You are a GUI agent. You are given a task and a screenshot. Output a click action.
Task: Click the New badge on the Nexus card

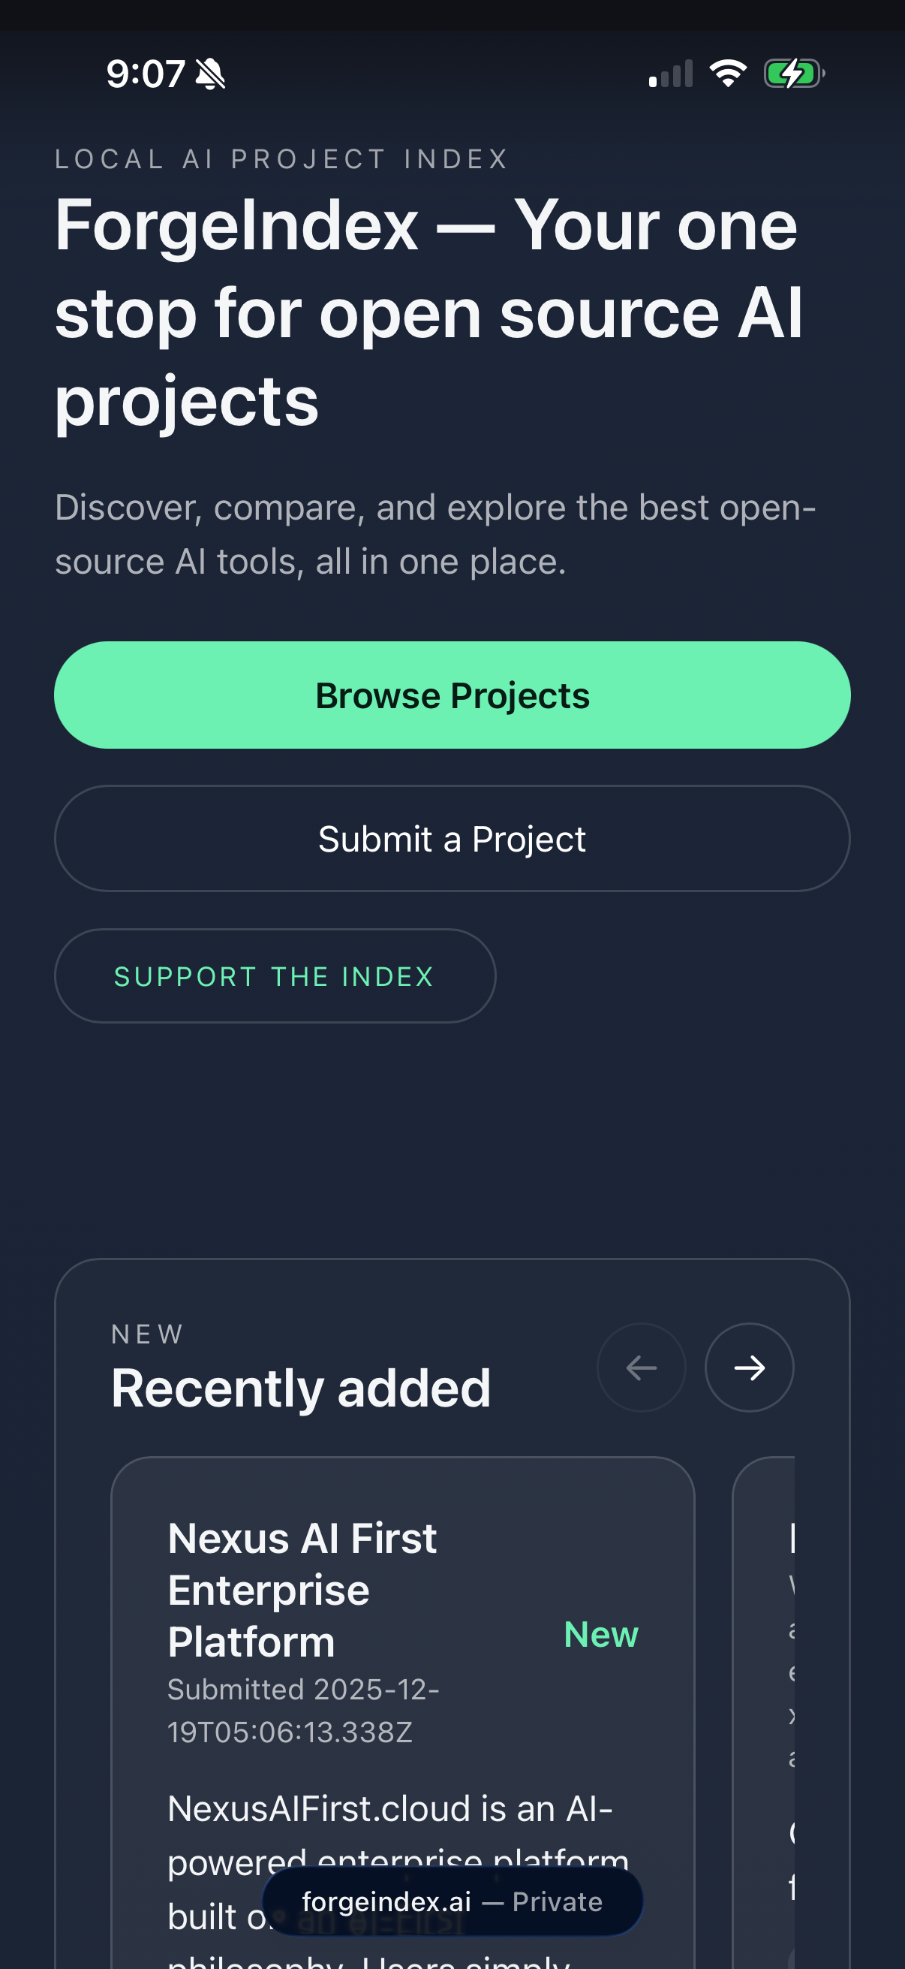tap(601, 1634)
